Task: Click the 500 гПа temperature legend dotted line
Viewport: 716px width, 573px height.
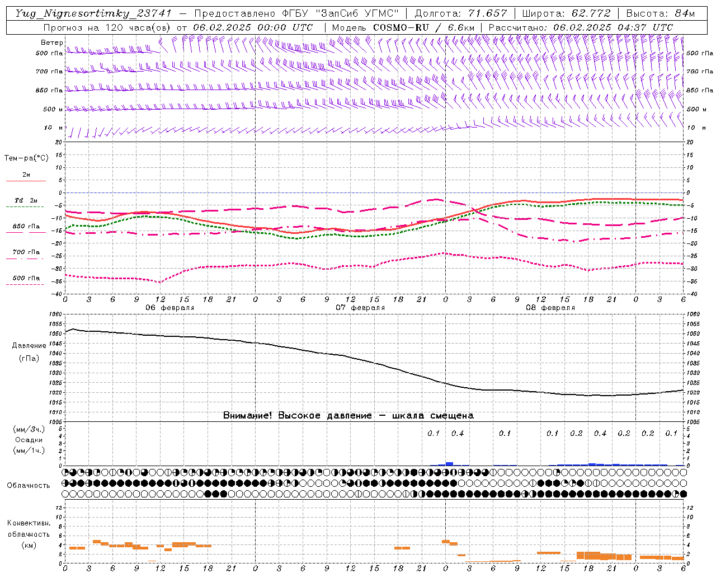Action: click(x=26, y=284)
